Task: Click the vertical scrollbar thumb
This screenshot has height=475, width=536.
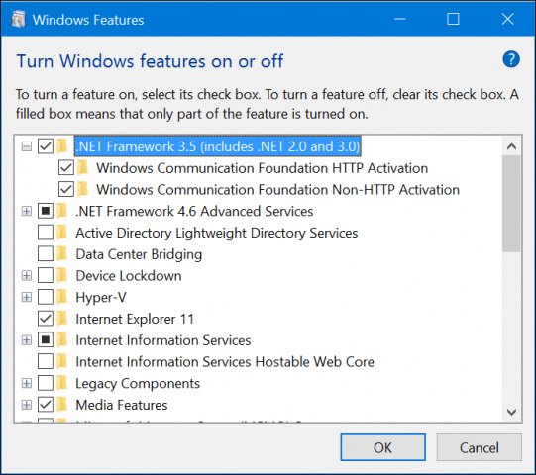Action: [x=512, y=204]
